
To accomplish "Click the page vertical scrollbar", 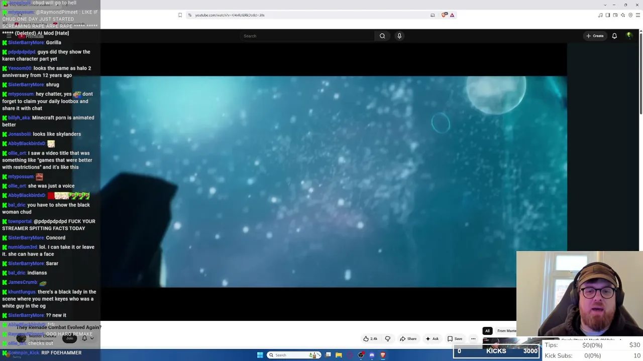I will tap(640, 73).
